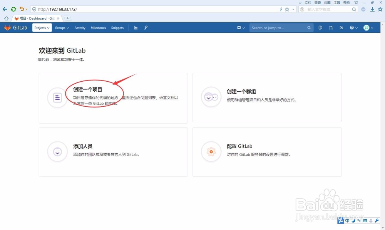The width and height of the screenshot is (385, 230).
Task: Click the browser search magnifier icon
Action: pos(354,9)
